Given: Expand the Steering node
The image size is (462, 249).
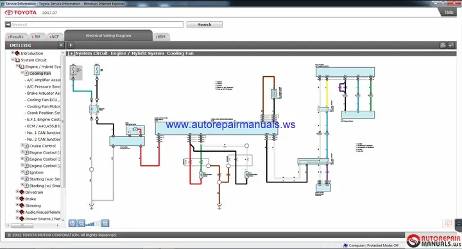Looking at the screenshot, I should coord(17,205).
